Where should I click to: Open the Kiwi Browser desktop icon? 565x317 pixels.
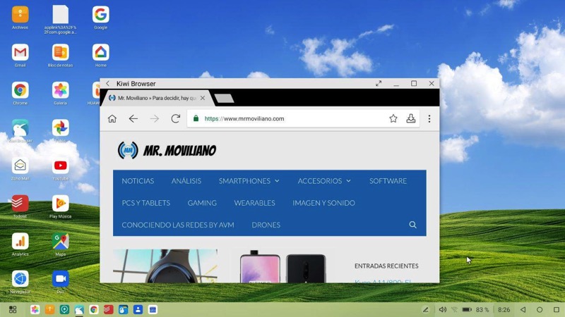pos(20,128)
